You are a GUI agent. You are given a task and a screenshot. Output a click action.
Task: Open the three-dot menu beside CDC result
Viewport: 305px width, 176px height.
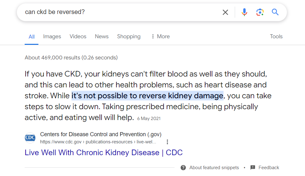(x=167, y=142)
